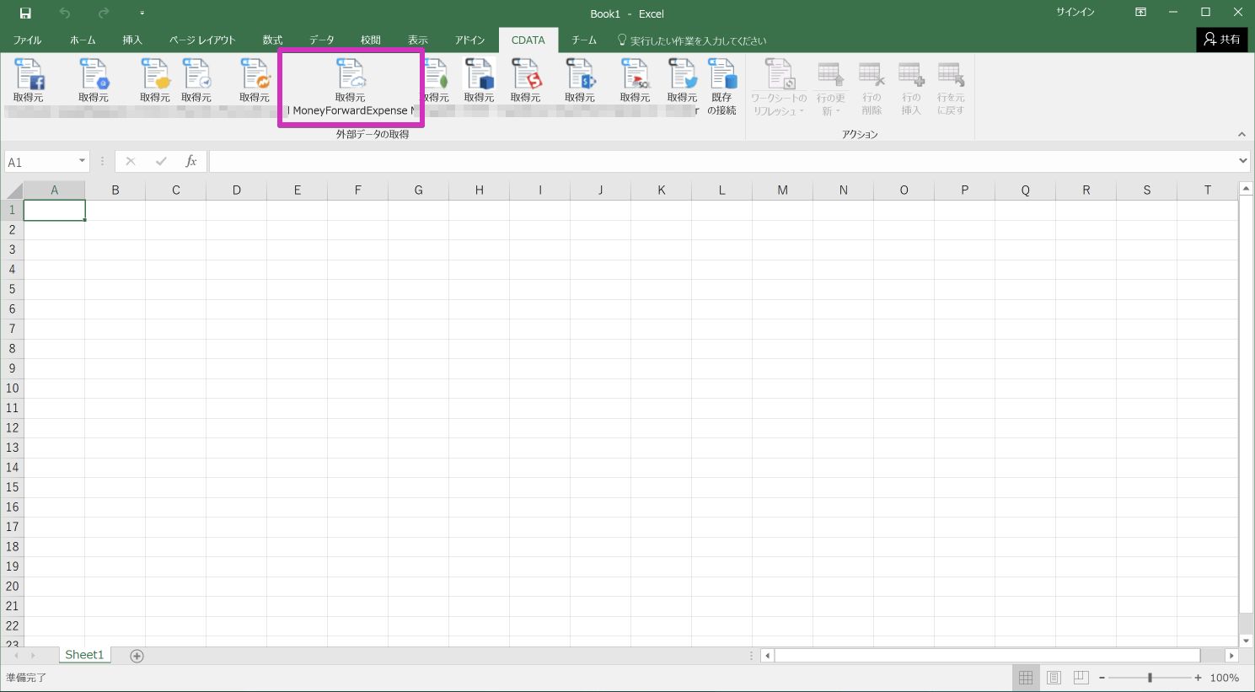Click the SharePoint data source icon
Screen dimensions: 1255x692
pyautogui.click(x=580, y=75)
